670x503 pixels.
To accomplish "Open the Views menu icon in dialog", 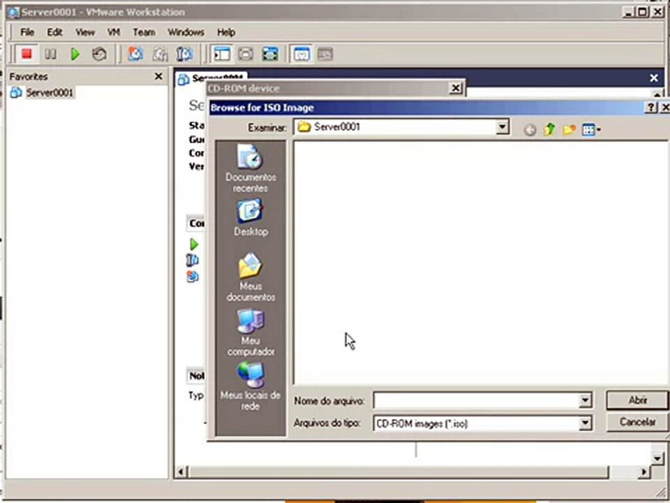I will coord(591,130).
